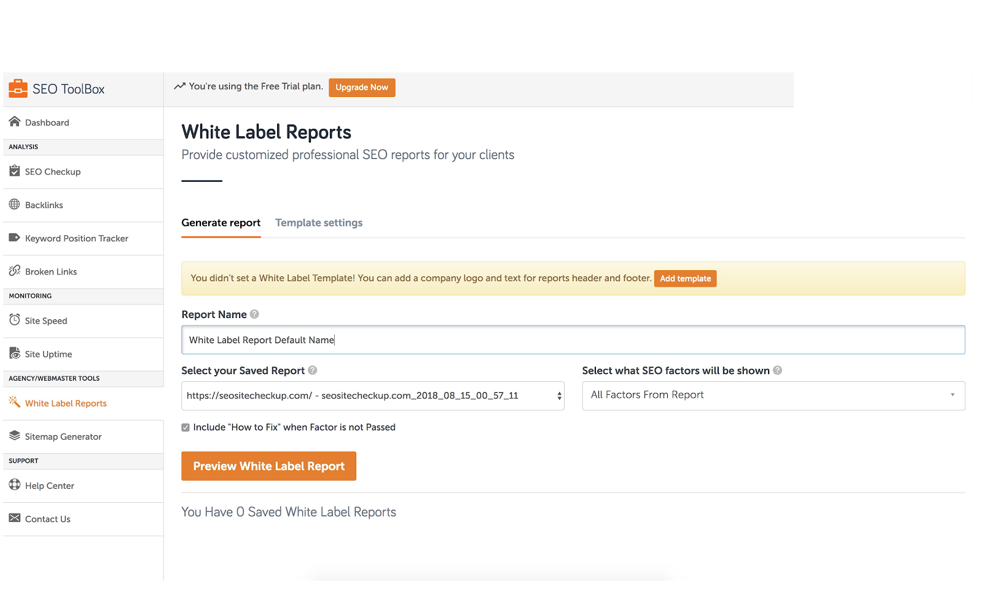This screenshot has height=614, width=983.
Task: Click into the Report Name text field
Action: pos(573,340)
